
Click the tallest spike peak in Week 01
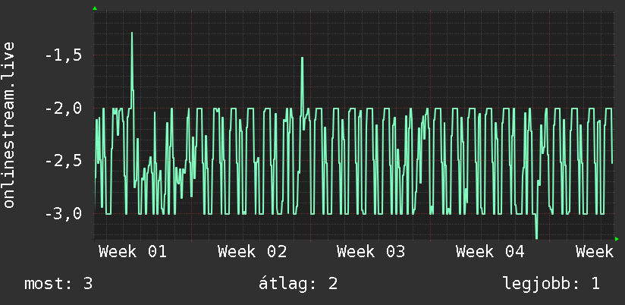coord(132,33)
